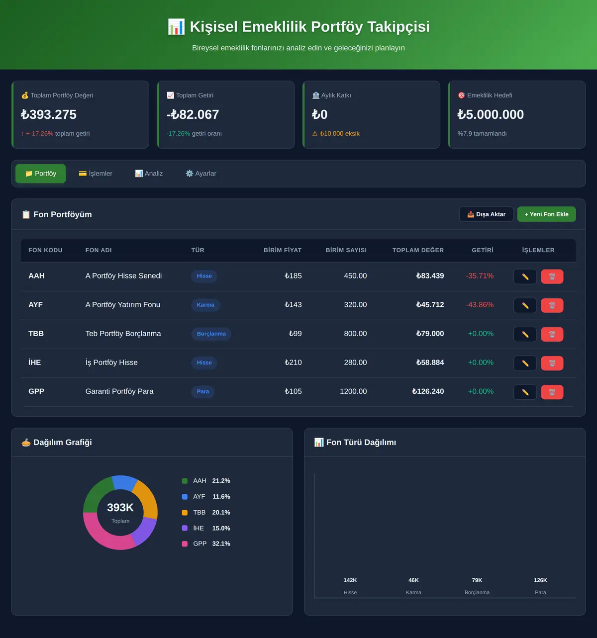Screen dimensions: 597x638
Task: Click the target icon on Emeklilik Hedefi card
Action: coord(461,95)
